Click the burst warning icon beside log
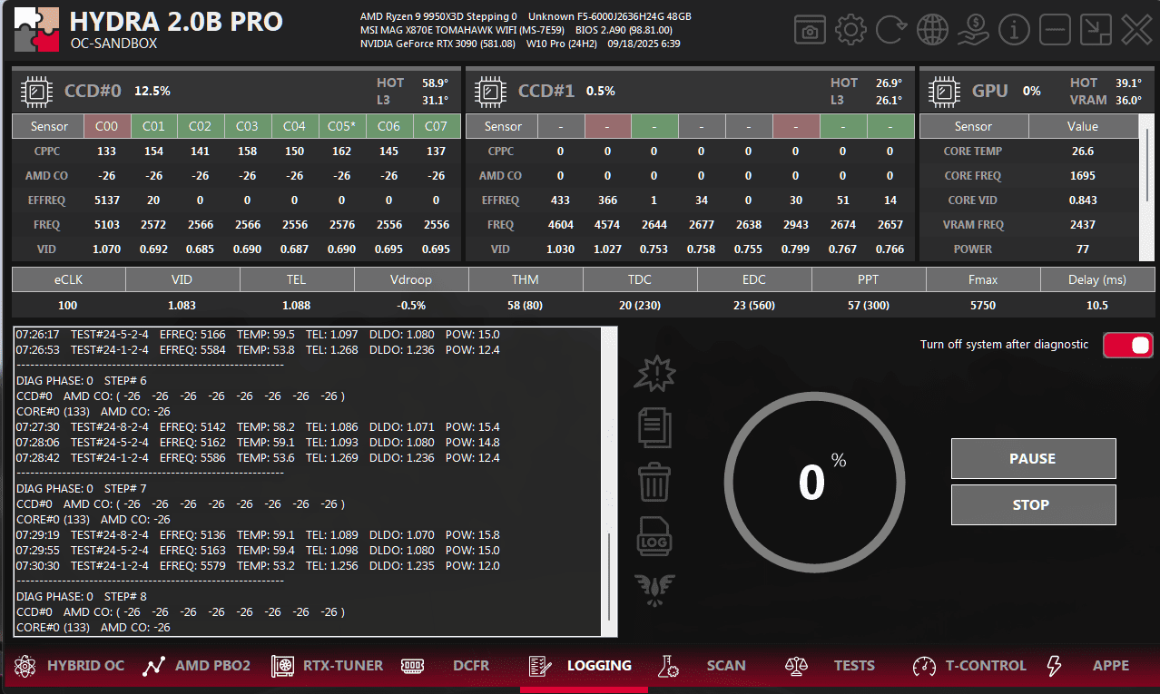The image size is (1160, 694). click(x=654, y=373)
